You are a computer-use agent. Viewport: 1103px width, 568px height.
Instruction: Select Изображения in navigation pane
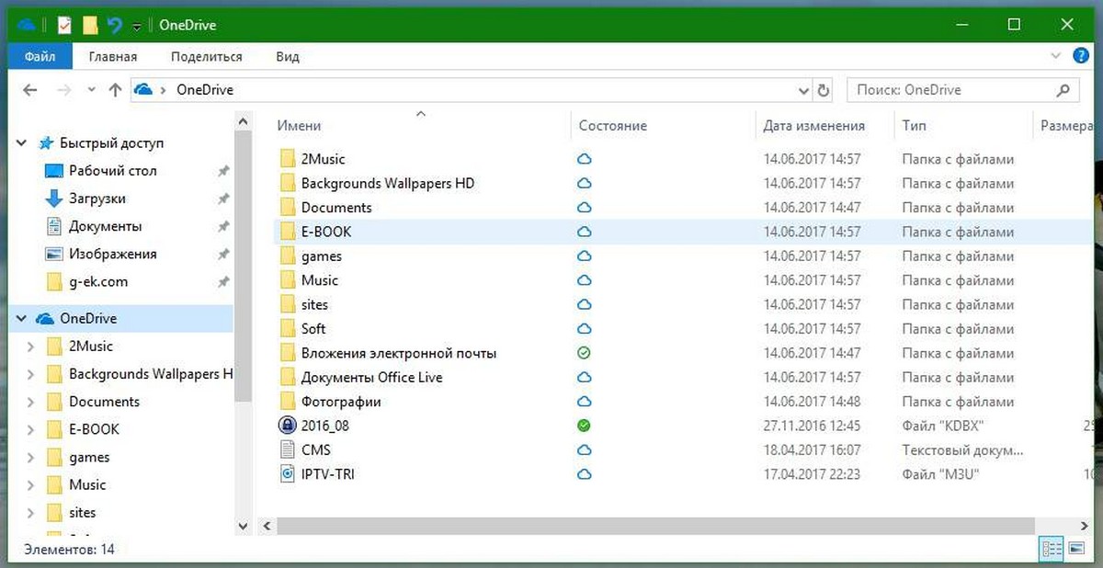(x=113, y=254)
